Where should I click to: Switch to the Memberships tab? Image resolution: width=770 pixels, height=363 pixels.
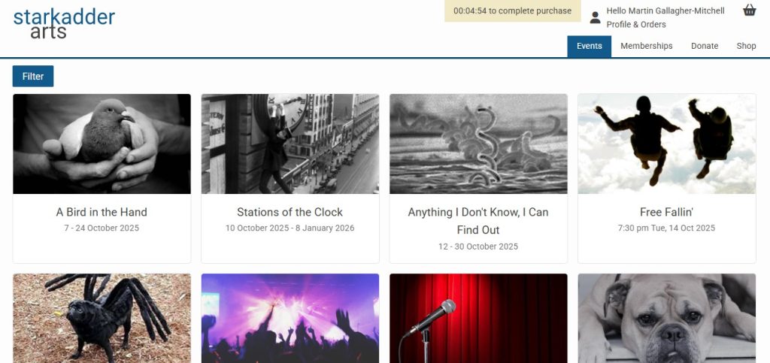(x=646, y=46)
